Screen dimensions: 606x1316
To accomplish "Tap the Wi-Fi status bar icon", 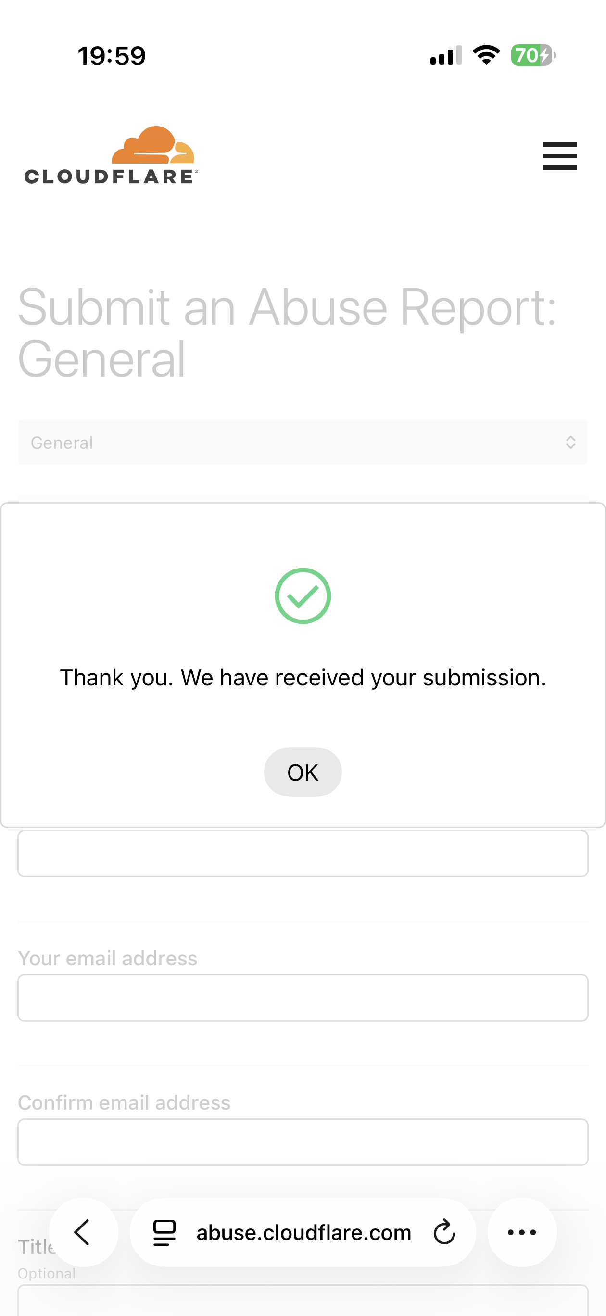I will tap(486, 55).
